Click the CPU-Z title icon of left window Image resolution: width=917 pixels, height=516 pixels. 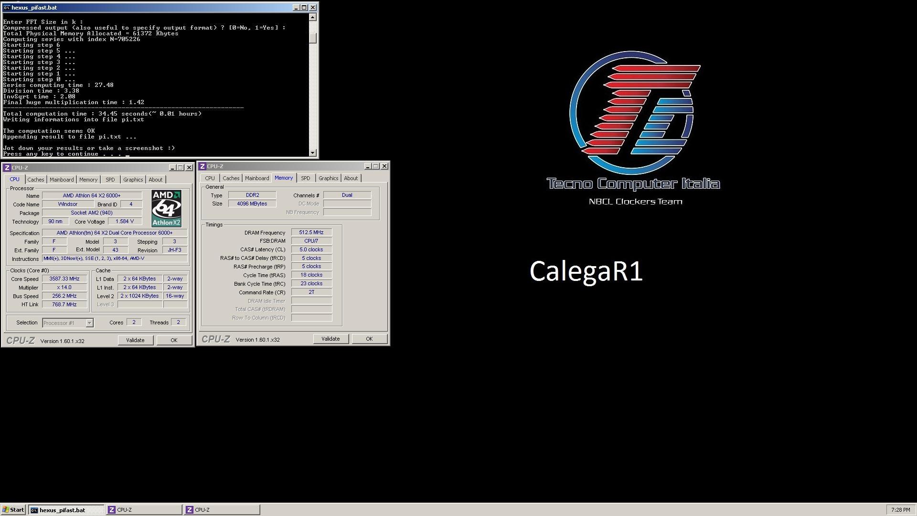7,168
